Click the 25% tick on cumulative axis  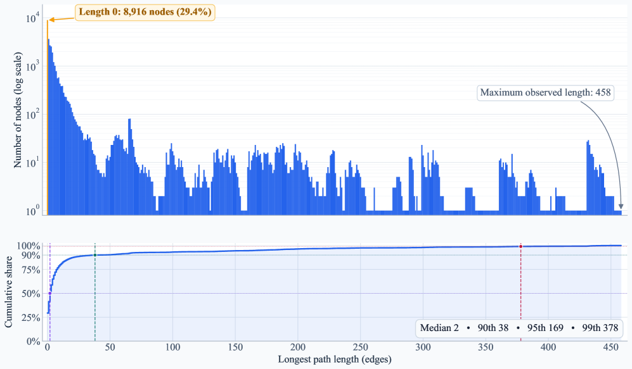coord(30,318)
